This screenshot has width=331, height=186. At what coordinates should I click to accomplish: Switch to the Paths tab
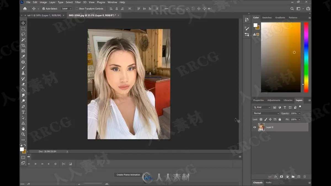269,182
